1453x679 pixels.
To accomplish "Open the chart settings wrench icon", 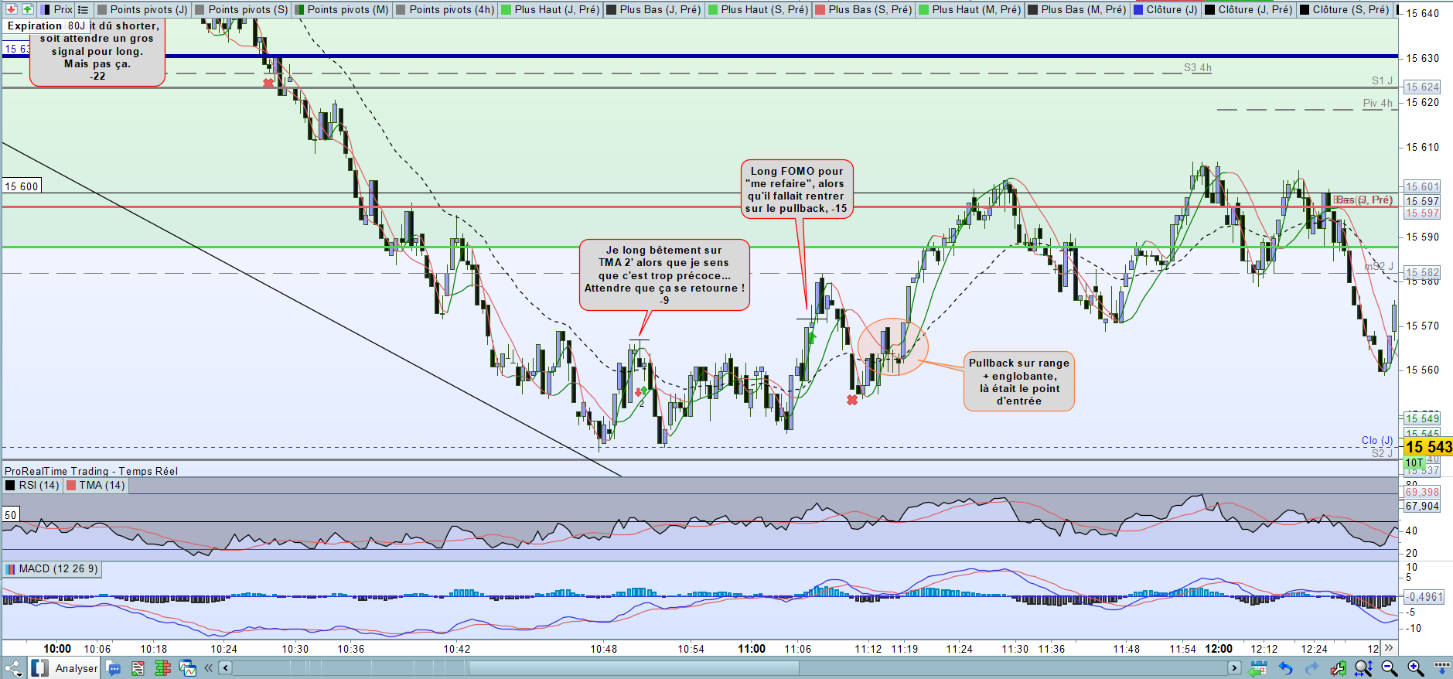I will pyautogui.click(x=1338, y=668).
